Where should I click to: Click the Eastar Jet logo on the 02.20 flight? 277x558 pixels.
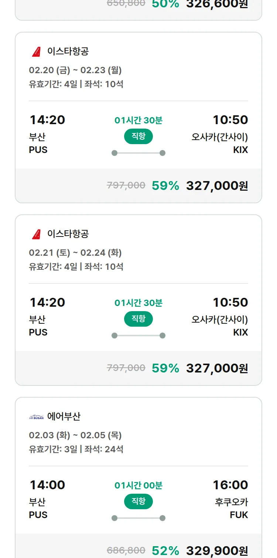[x=36, y=52]
